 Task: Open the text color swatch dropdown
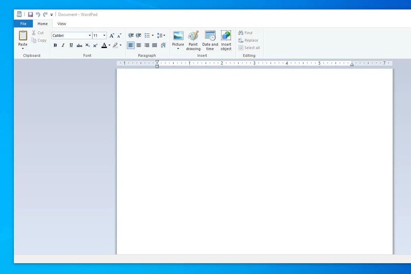[109, 45]
